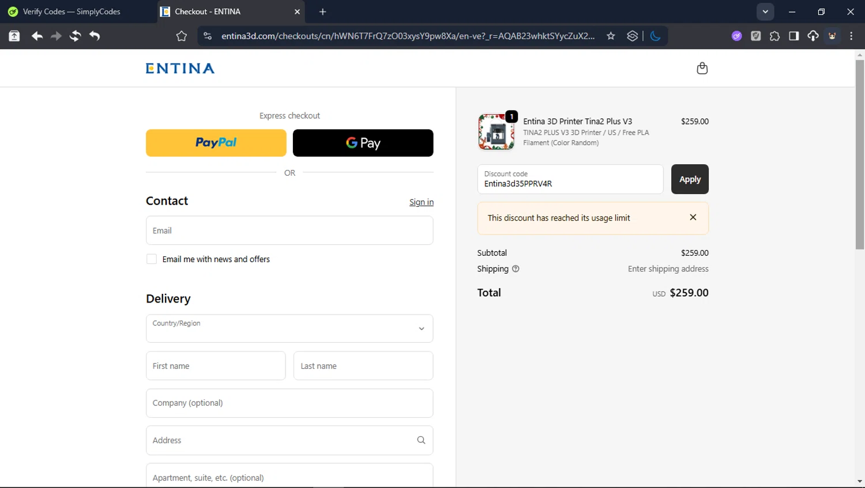Click the share/upload icon at toolbar left
The width and height of the screenshot is (865, 488).
click(14, 36)
